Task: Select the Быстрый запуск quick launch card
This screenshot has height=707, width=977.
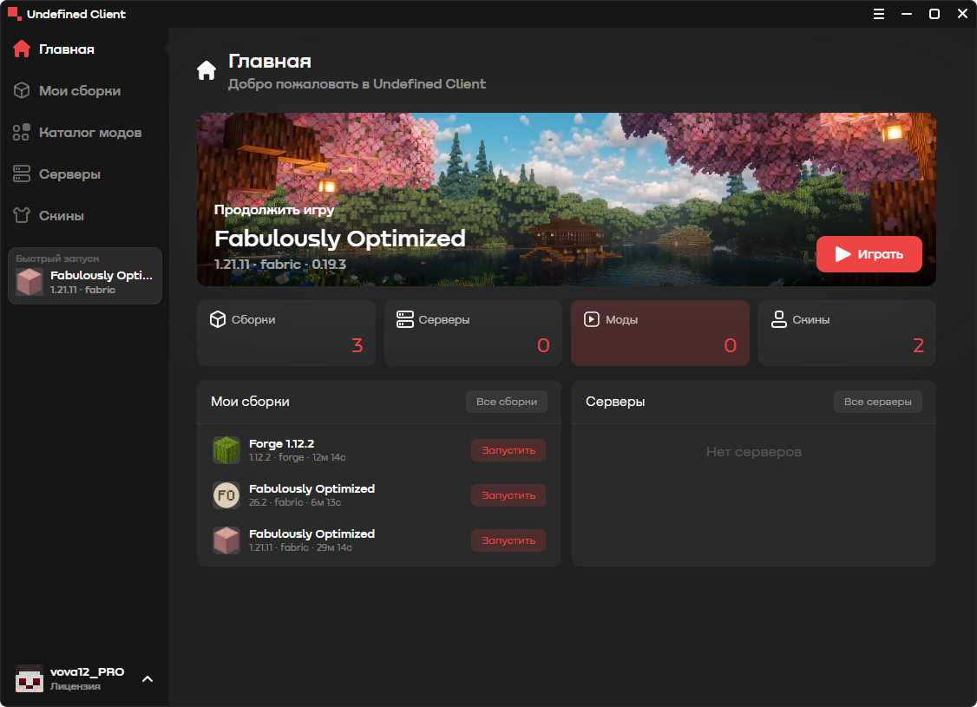Action: click(85, 276)
